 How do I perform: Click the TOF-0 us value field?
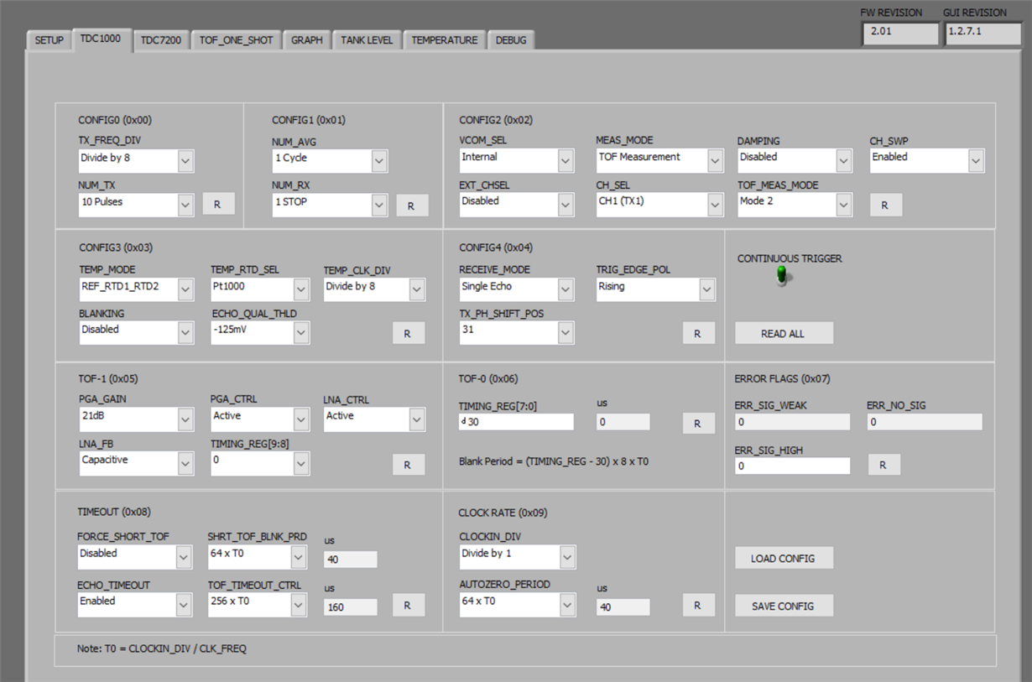point(623,422)
